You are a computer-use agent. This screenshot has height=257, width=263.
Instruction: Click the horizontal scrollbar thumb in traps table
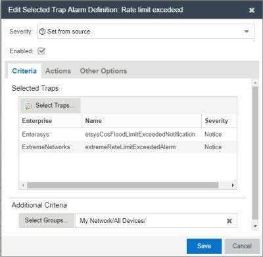(x=123, y=185)
